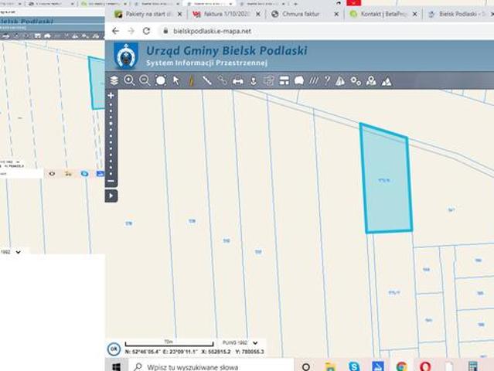Image resolution: width=494 pixels, height=371 pixels.
Task: Click the plus on the zoom slider
Action: tap(111, 95)
